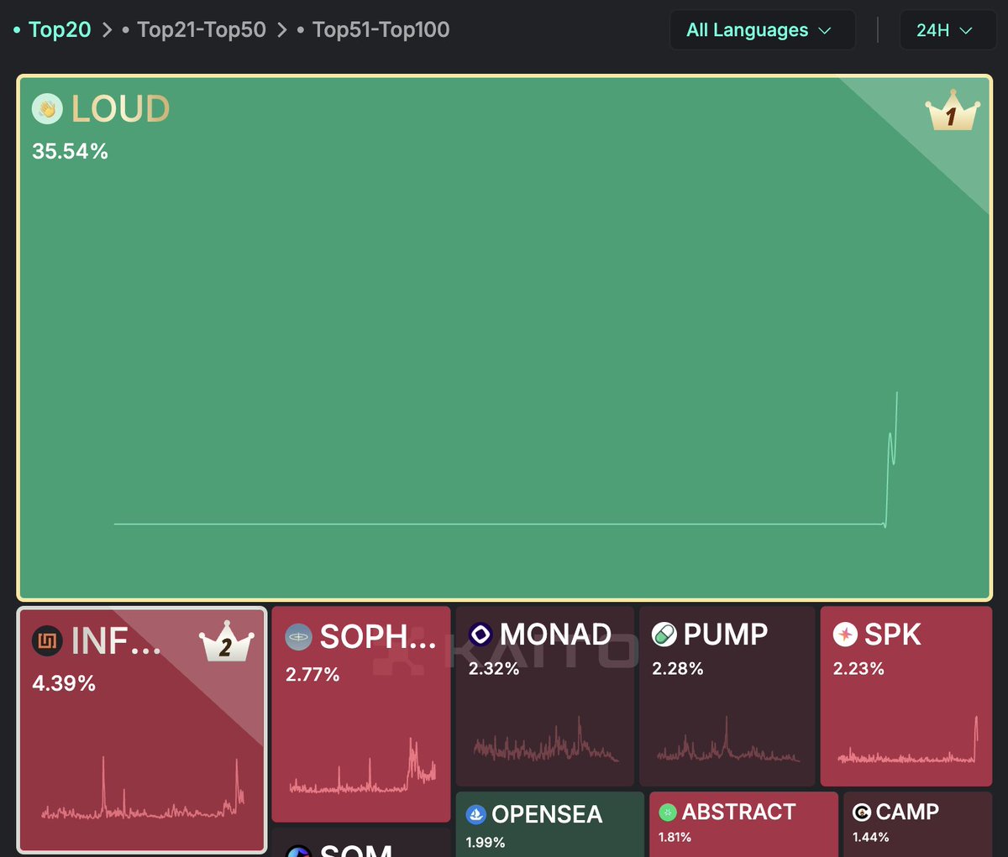Click the INF... sparkline chart
The height and width of the screenshot is (857, 1008).
[143, 789]
